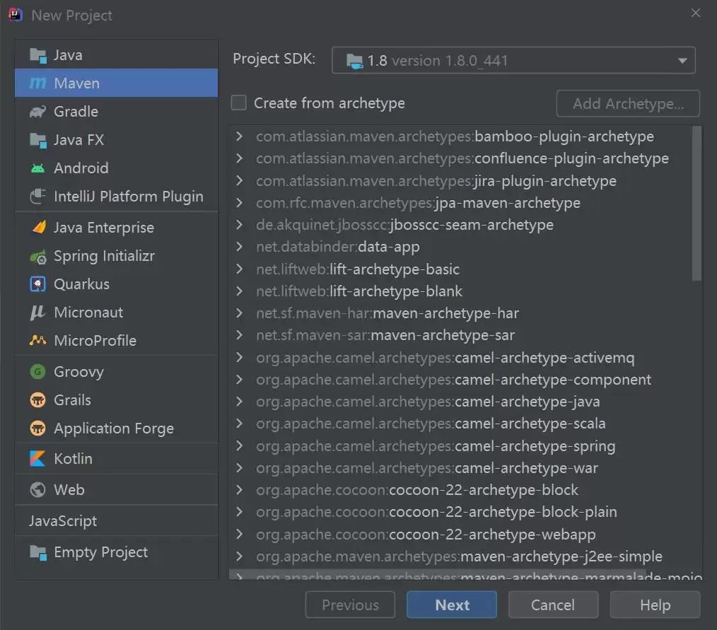Expand bamboo-plugin-archetype entry

(x=239, y=136)
